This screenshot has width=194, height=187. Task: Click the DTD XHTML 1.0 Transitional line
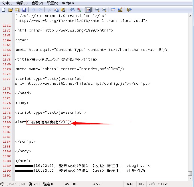click(x=60, y=16)
